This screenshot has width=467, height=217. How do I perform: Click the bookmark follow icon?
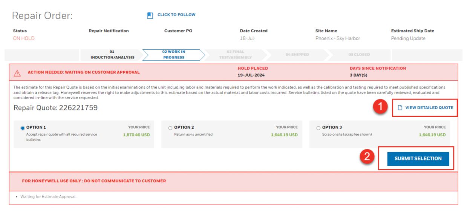point(150,15)
